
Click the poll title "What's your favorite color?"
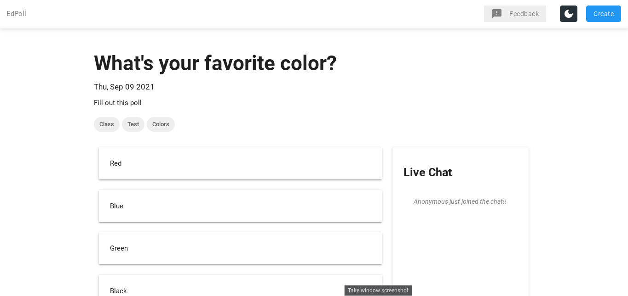pyautogui.click(x=215, y=63)
